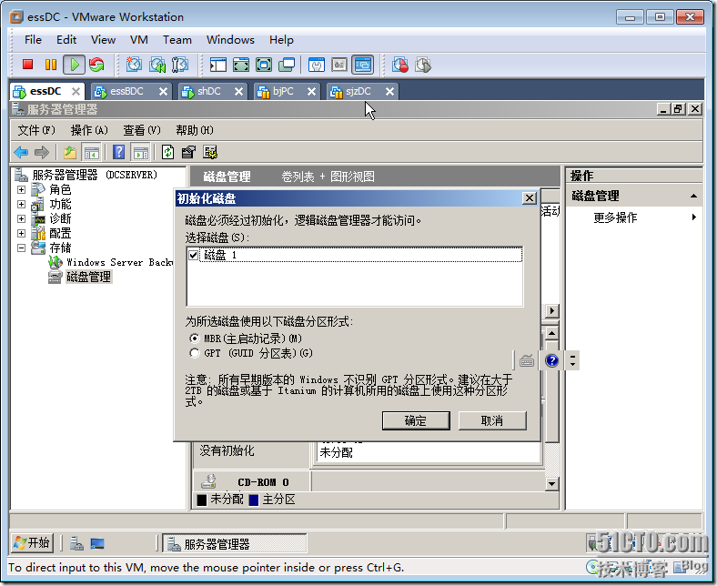Viewport: 717px width, 586px height.
Task: Click the black 未分配 legend swatch
Action: tap(202, 500)
